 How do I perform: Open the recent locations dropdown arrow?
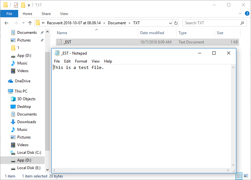[x=23, y=23]
